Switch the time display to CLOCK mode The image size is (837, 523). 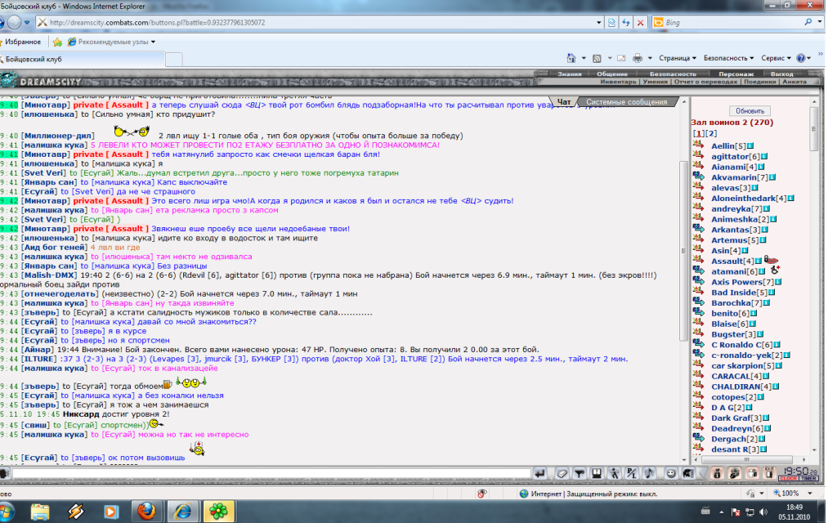(x=788, y=478)
